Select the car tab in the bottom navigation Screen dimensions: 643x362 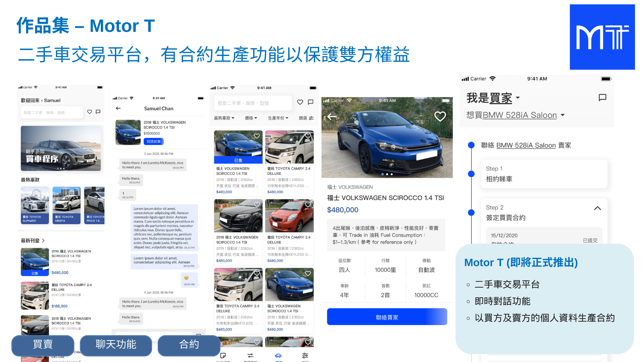pos(279,356)
